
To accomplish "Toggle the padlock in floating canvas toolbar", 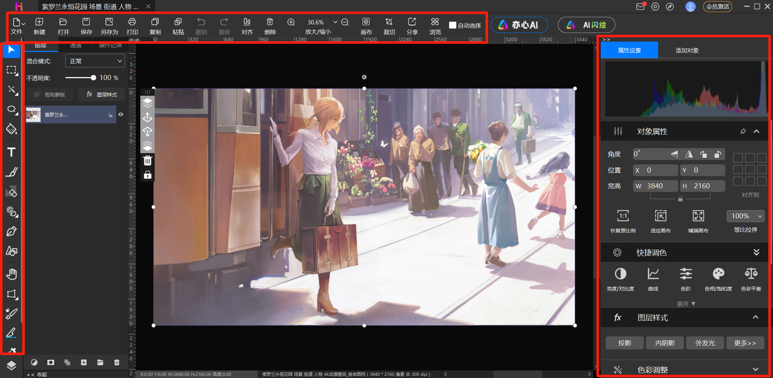I will coord(147,175).
